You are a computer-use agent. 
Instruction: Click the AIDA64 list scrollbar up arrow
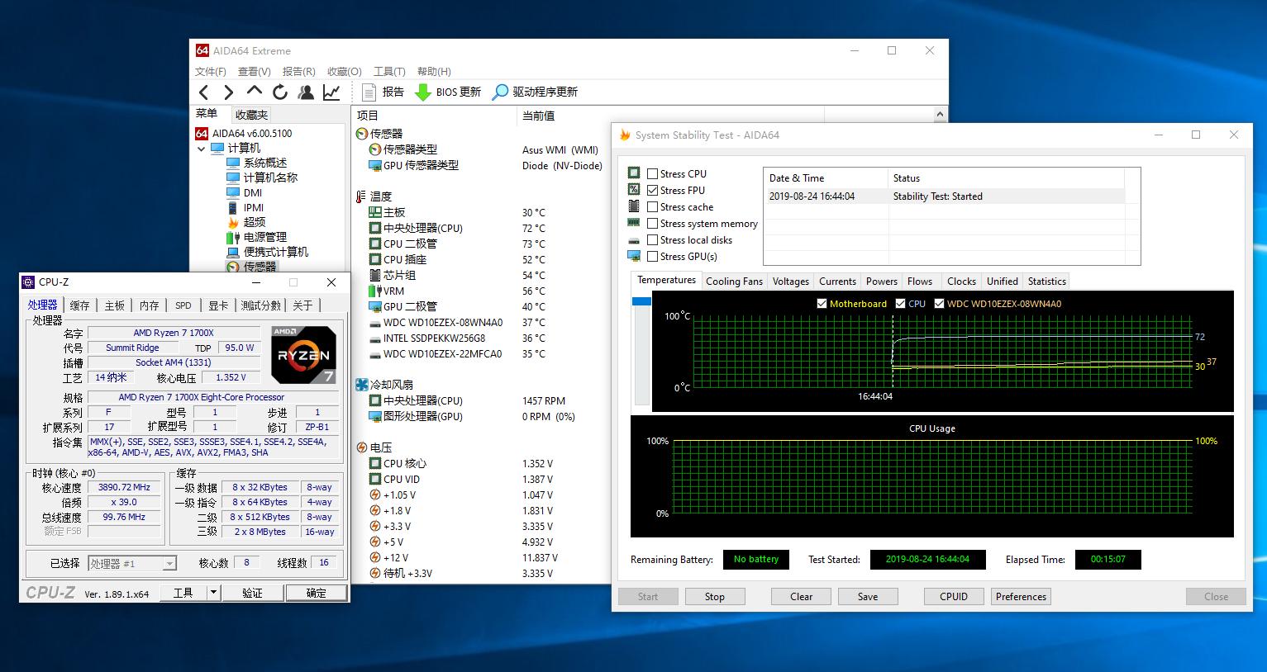940,114
